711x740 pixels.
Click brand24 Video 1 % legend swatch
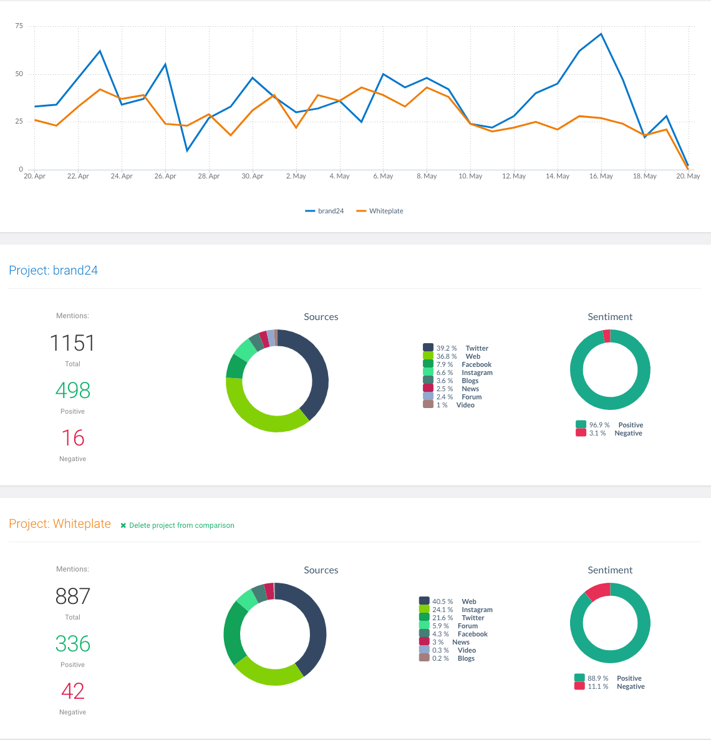coord(428,404)
